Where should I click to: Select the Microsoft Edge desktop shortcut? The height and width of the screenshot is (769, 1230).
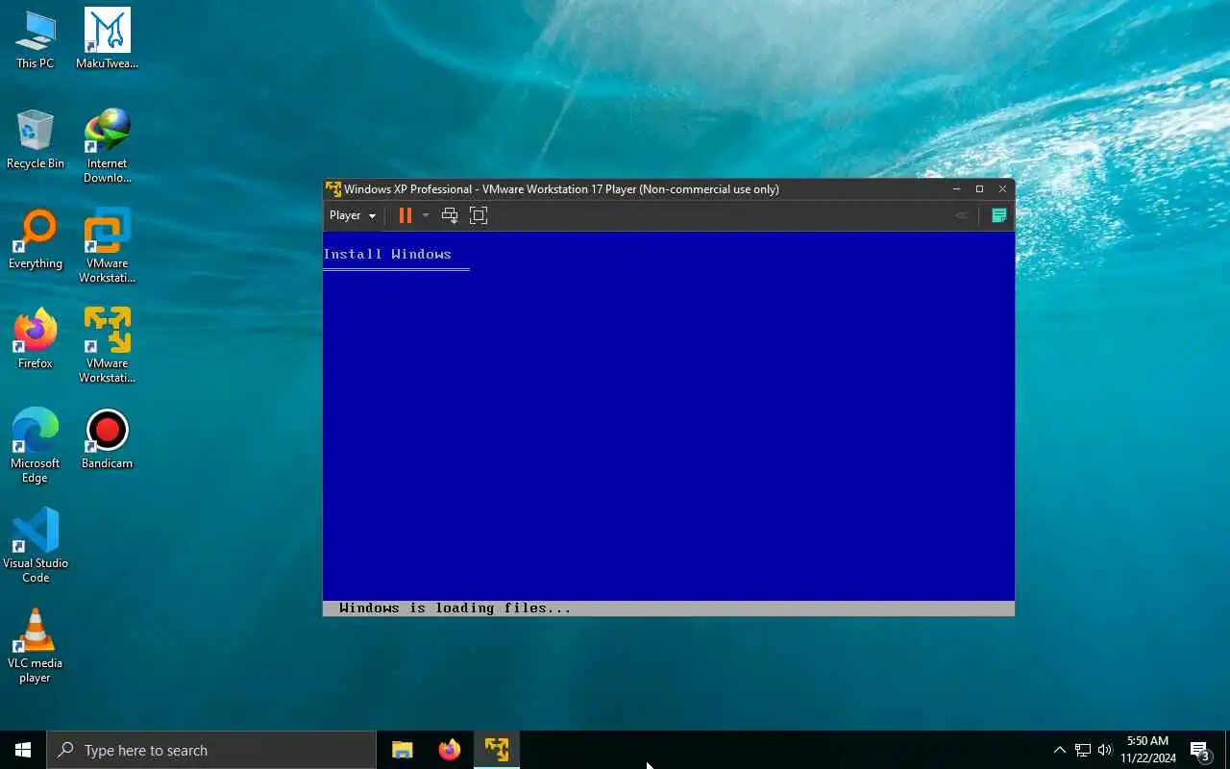(x=36, y=446)
